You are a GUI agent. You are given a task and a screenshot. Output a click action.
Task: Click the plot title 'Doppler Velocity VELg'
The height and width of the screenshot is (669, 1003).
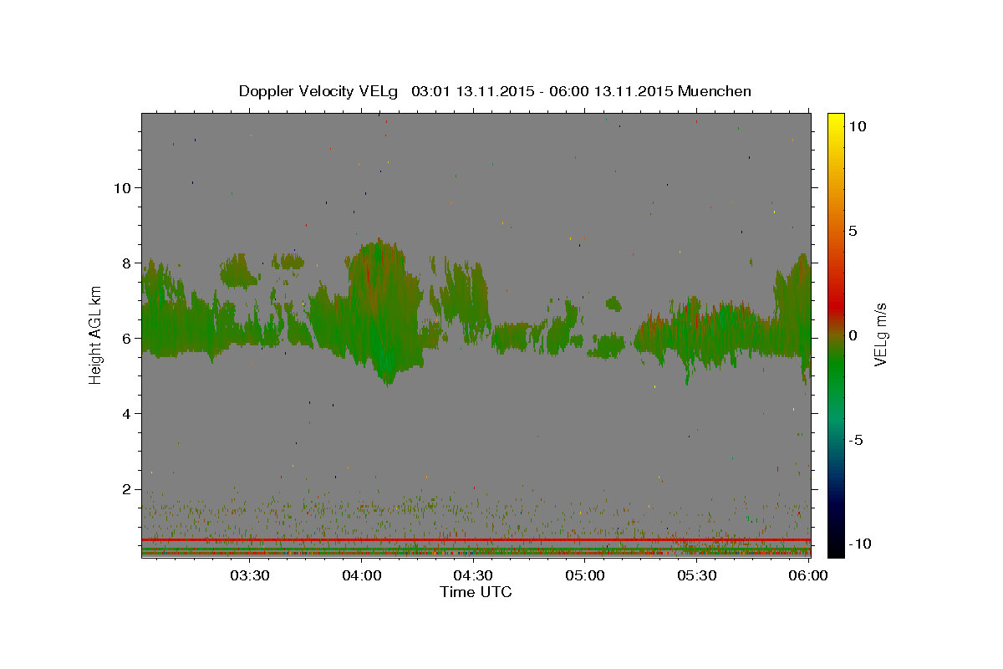320,91
